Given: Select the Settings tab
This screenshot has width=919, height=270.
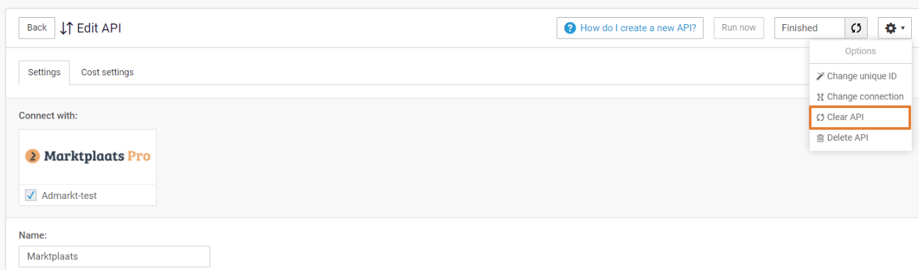Looking at the screenshot, I should pos(44,72).
